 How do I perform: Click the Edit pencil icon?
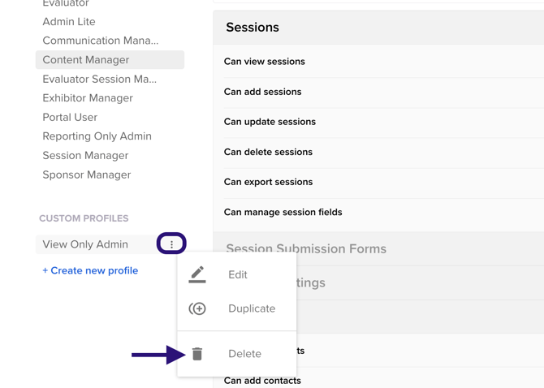(197, 275)
